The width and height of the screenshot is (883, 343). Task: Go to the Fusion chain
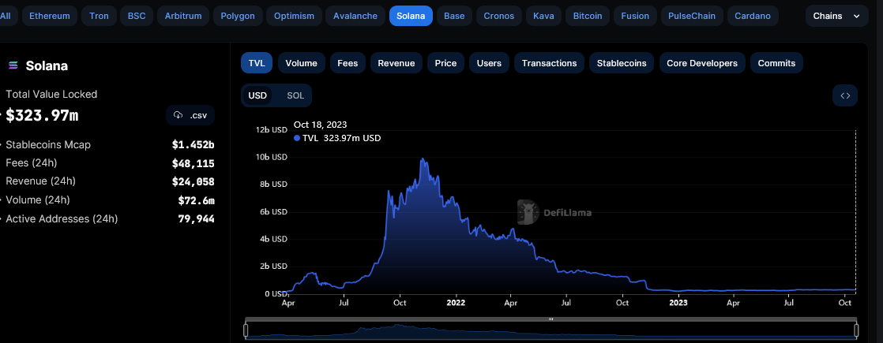635,16
